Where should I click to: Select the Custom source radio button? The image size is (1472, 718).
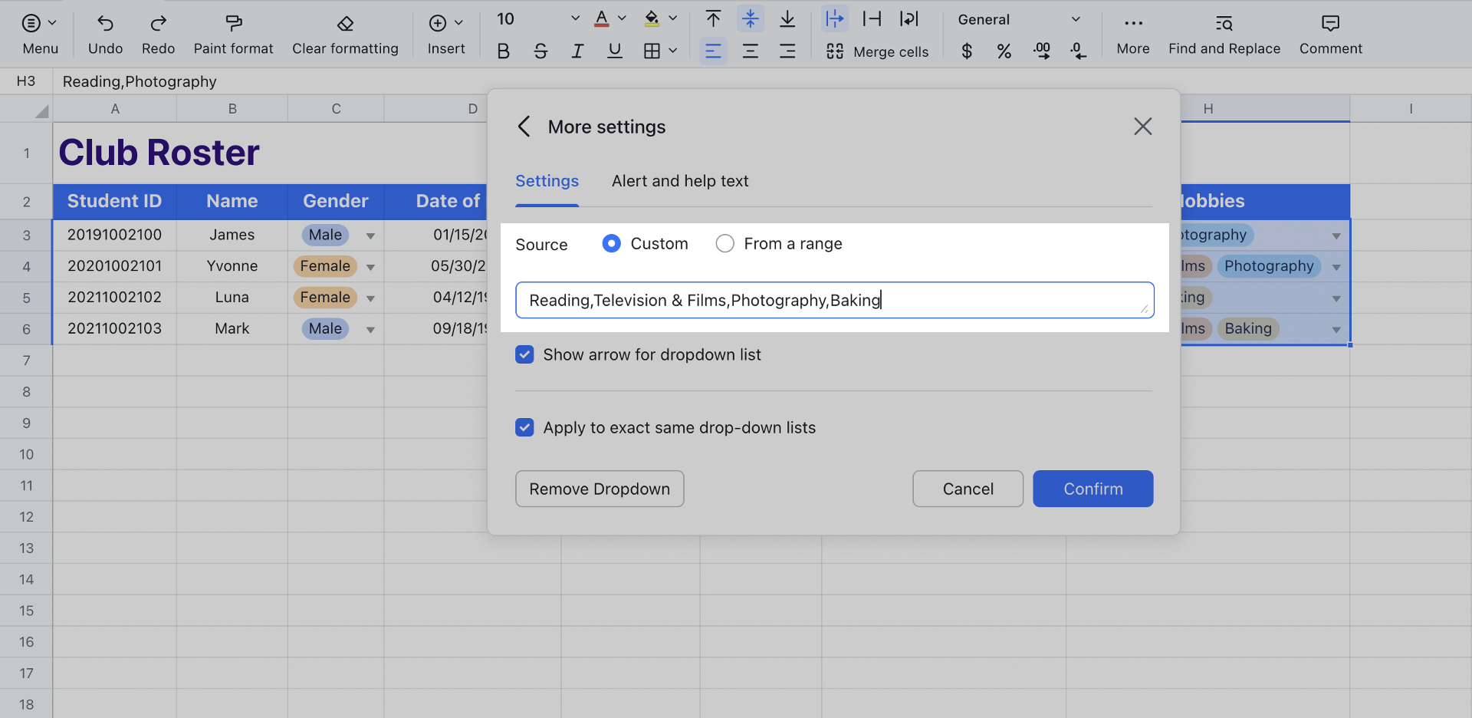(x=611, y=244)
